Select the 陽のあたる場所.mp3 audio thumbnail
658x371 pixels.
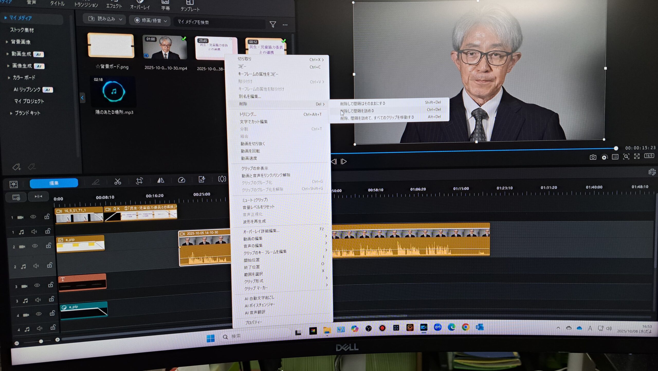coord(114,92)
